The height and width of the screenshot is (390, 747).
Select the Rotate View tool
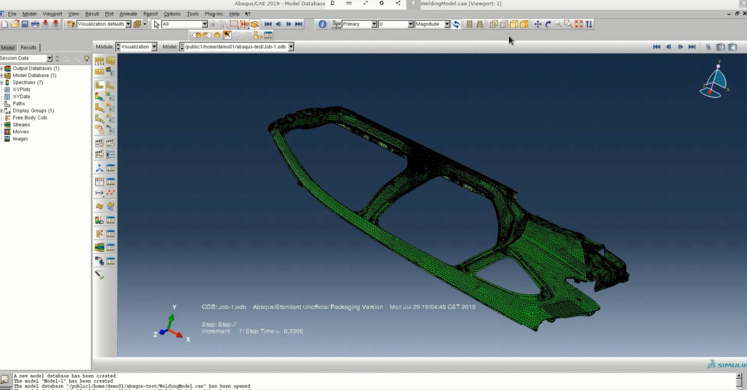[548, 24]
